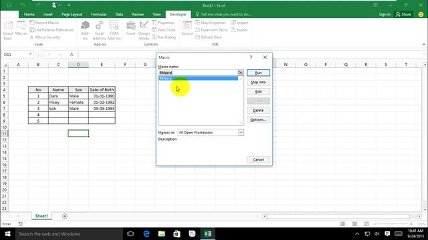Collapse the ribbon with the chevron
This screenshot has width=428, height=240.
click(x=423, y=45)
